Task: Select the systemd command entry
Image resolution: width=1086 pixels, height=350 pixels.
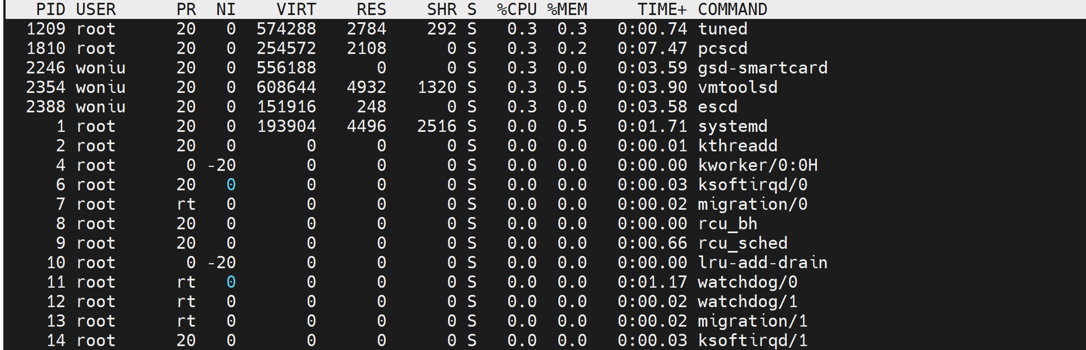Action: pyautogui.click(x=732, y=126)
